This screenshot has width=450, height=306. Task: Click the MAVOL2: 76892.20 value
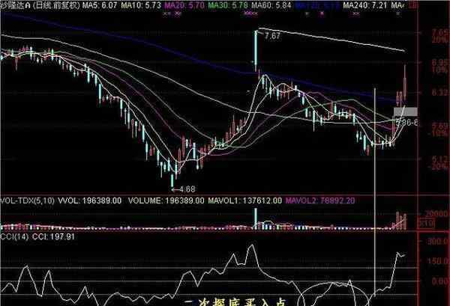pos(320,201)
